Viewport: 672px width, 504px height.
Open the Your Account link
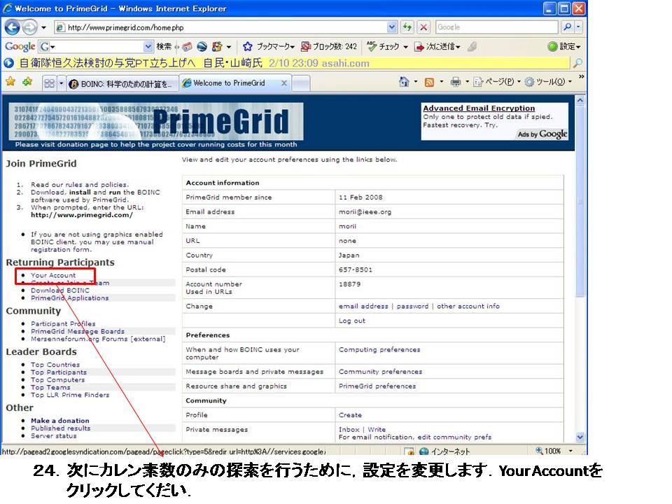click(53, 275)
